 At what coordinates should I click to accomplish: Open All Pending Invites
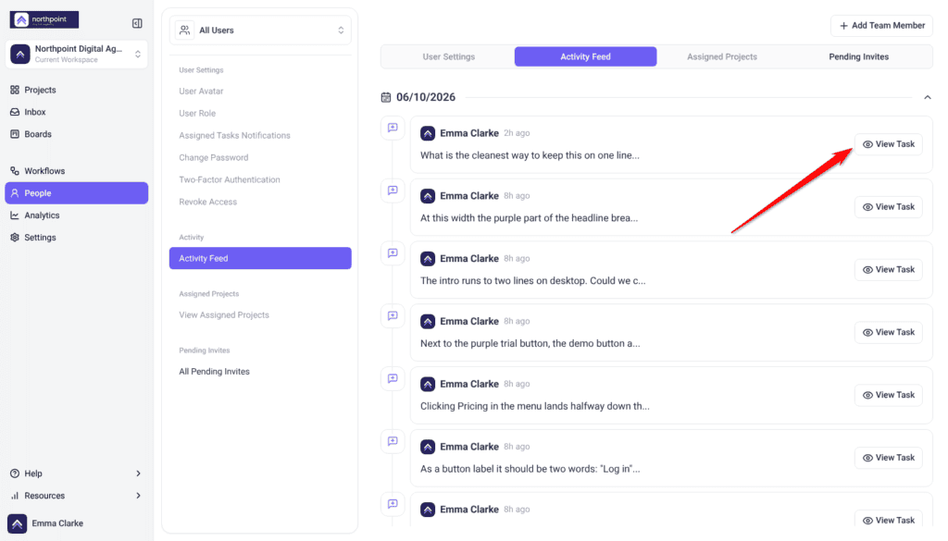click(x=214, y=372)
